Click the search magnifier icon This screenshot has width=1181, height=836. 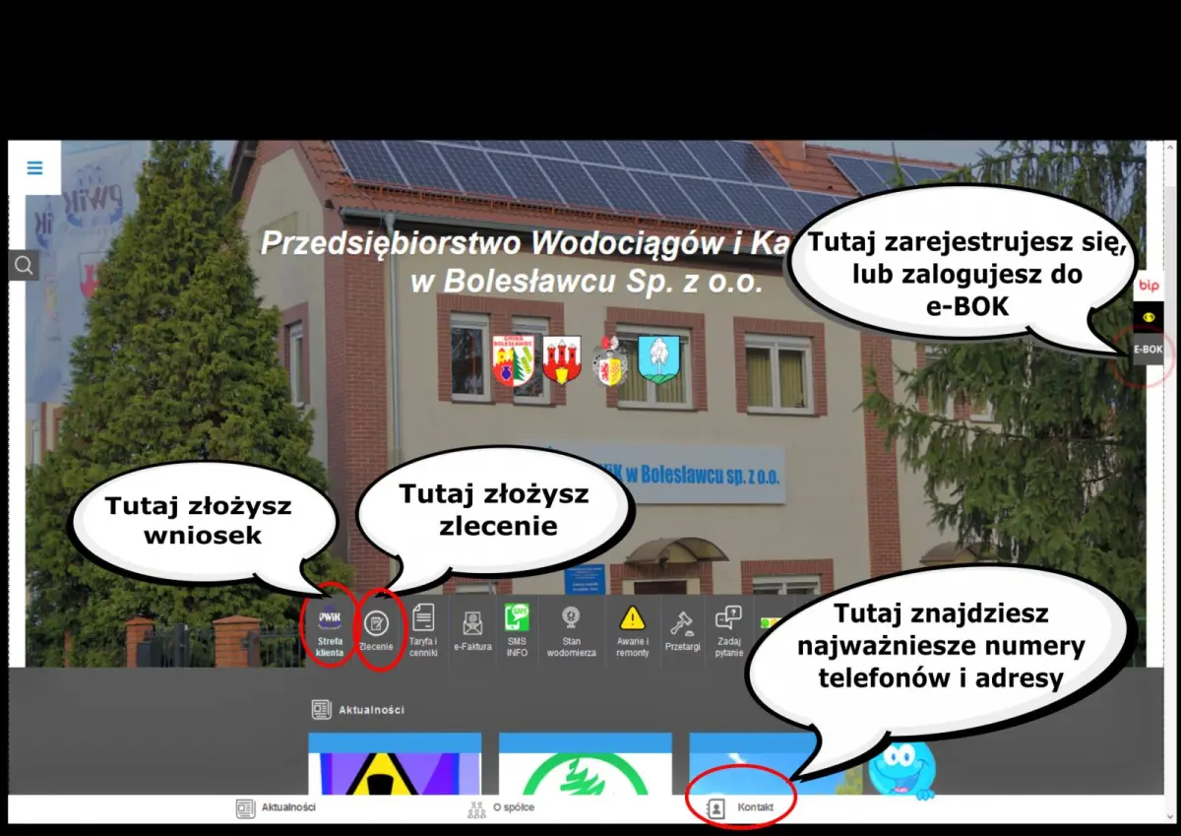25,264
